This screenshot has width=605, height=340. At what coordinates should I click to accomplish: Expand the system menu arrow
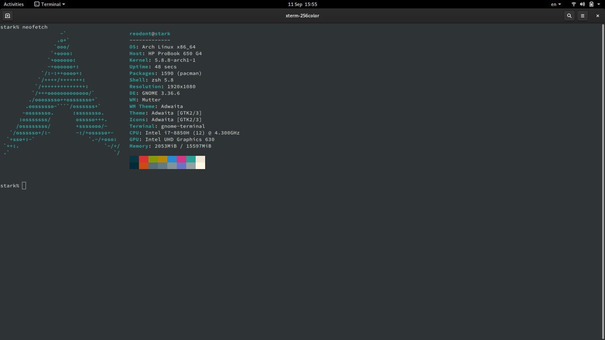[x=599, y=4]
